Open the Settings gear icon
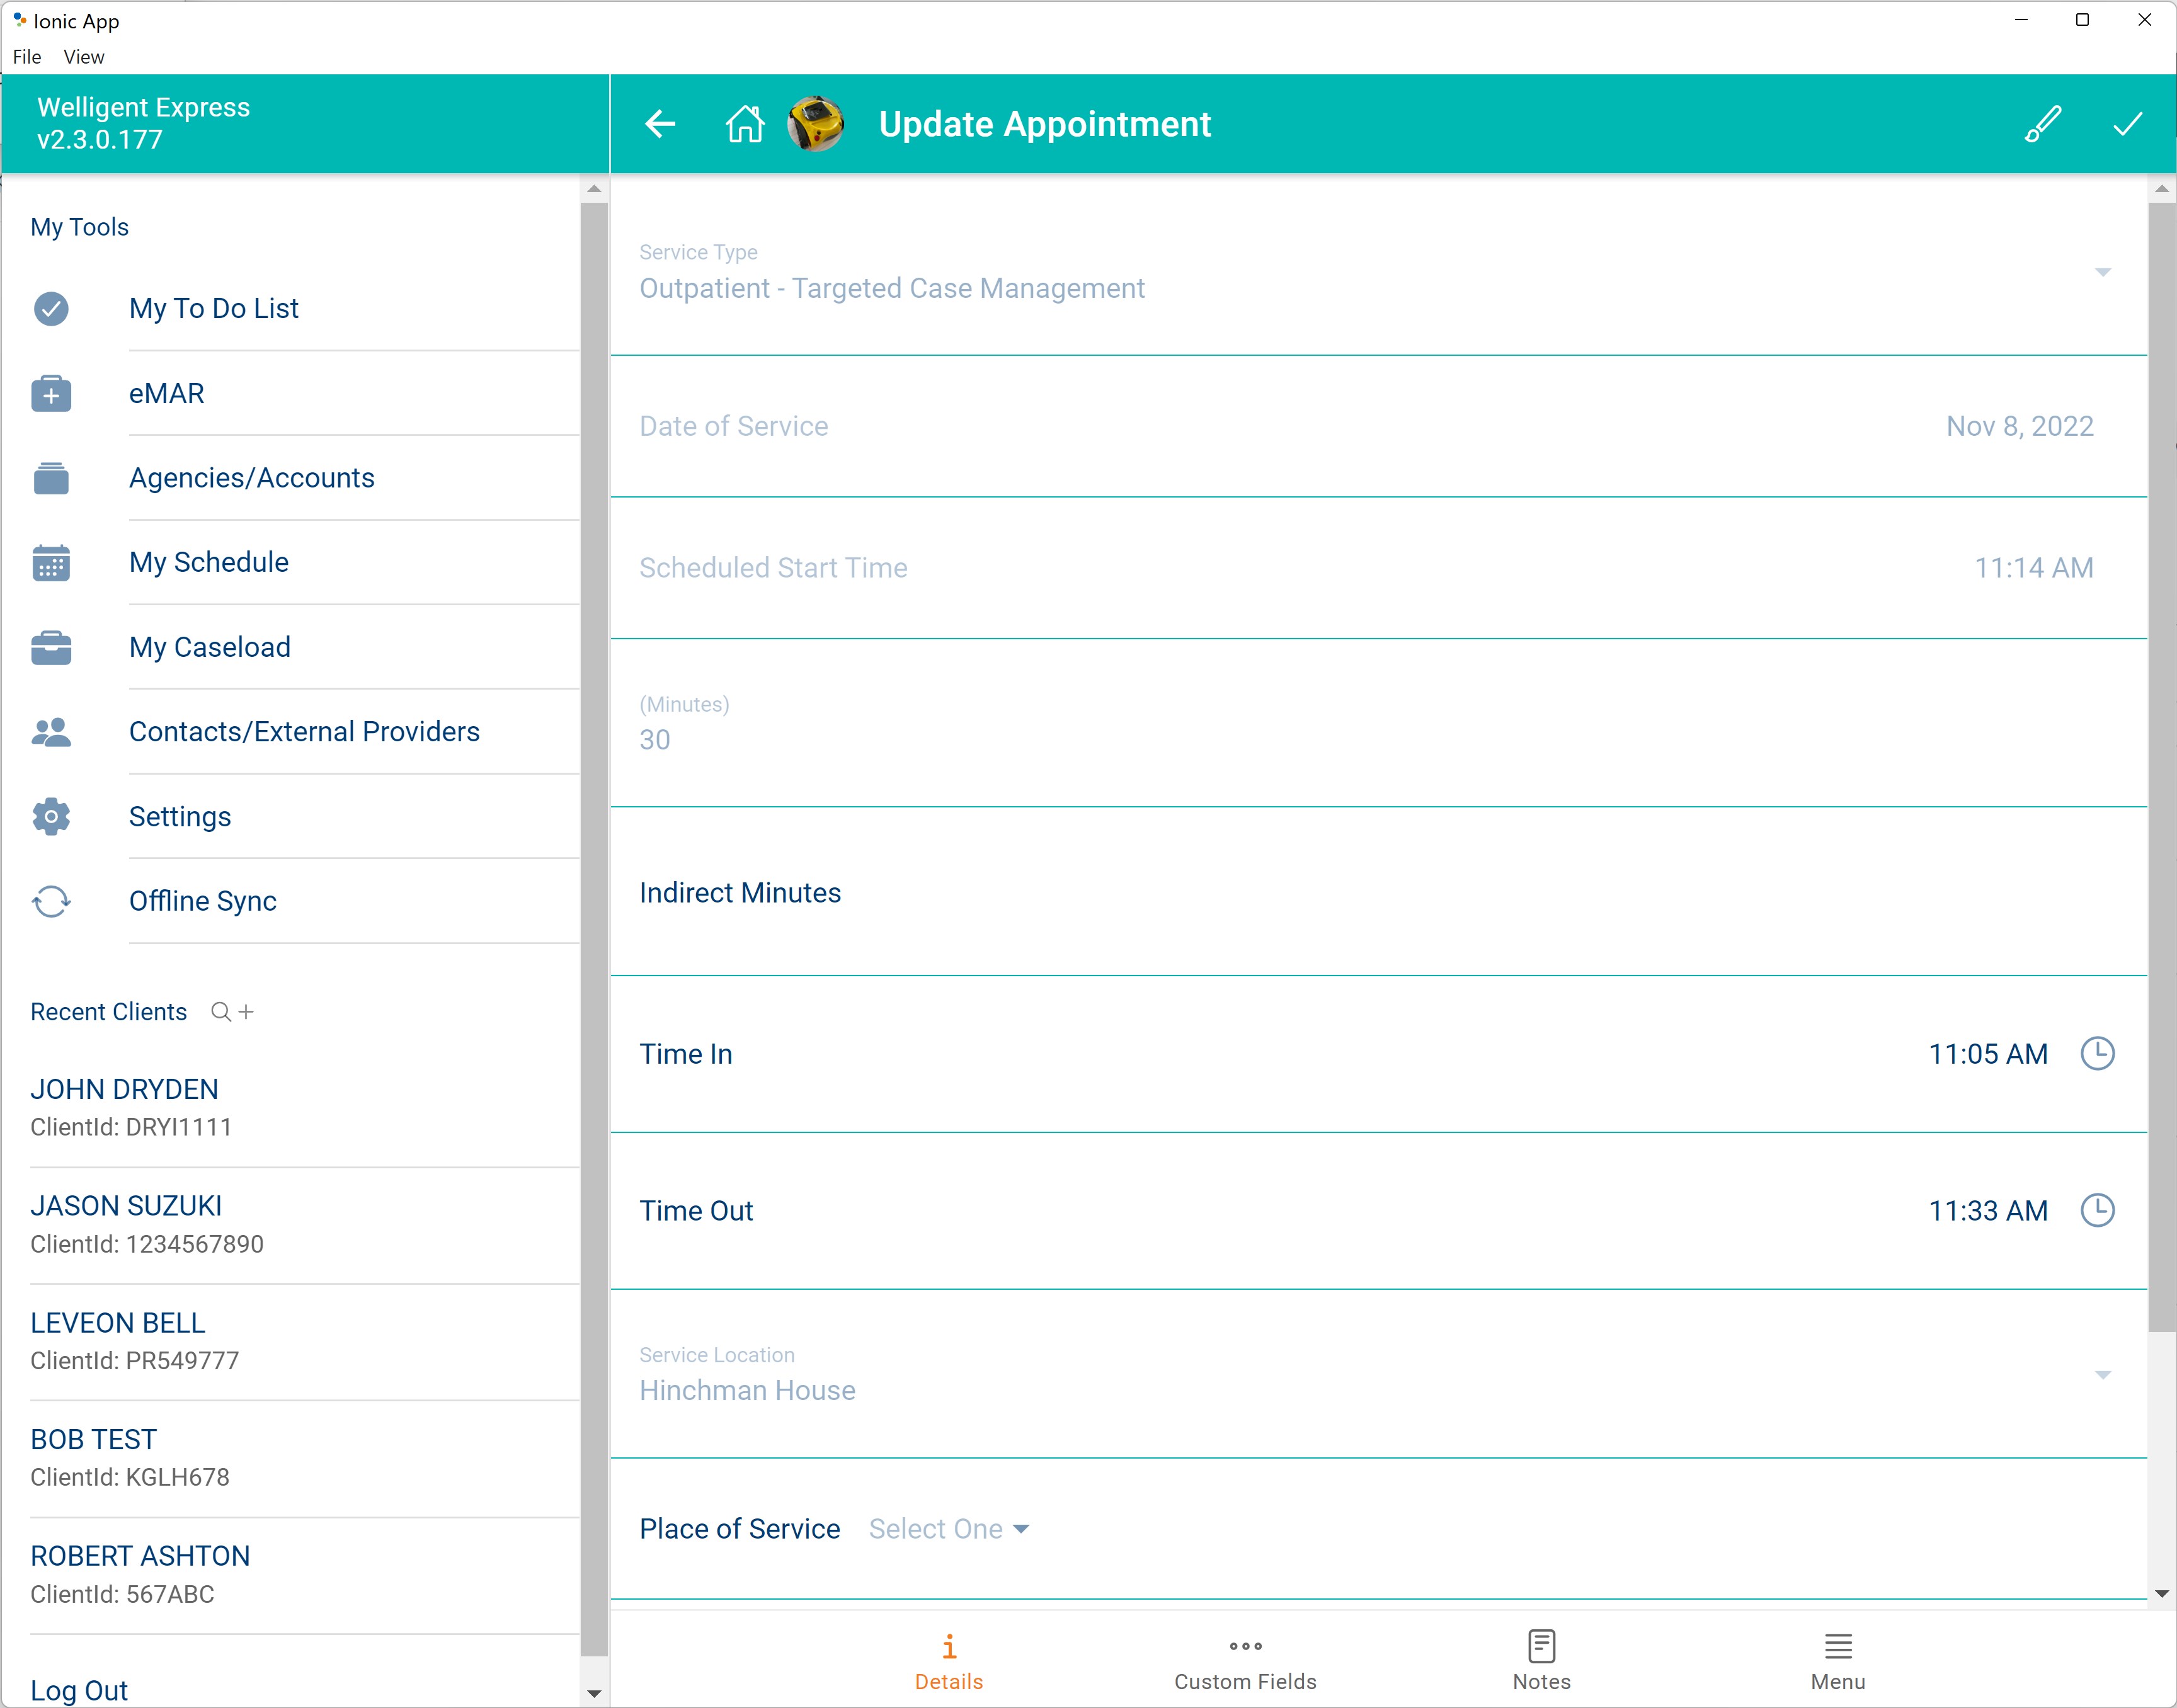 click(51, 816)
